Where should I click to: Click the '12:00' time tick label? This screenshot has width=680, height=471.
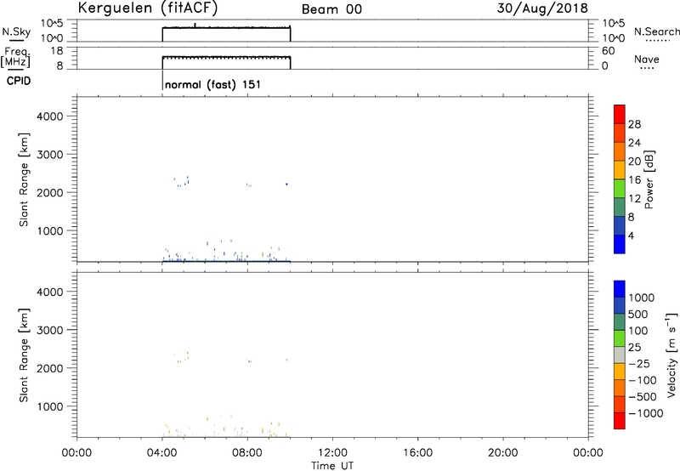(332, 453)
